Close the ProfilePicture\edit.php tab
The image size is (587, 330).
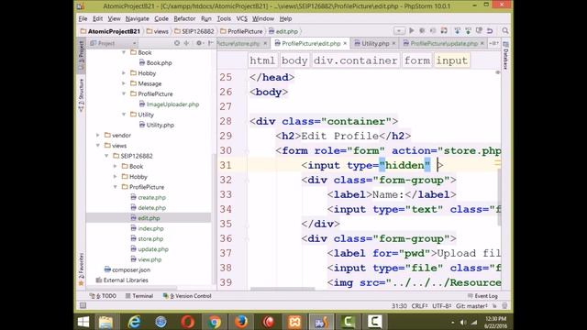point(345,43)
